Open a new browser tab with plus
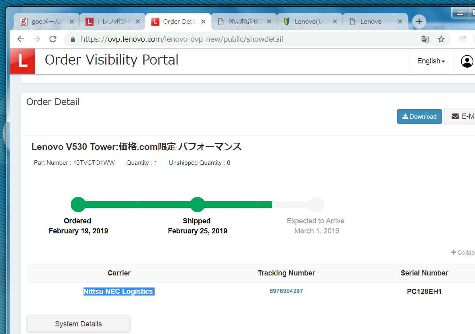Screen dimensions: 475x334 pyautogui.click(x=419, y=22)
